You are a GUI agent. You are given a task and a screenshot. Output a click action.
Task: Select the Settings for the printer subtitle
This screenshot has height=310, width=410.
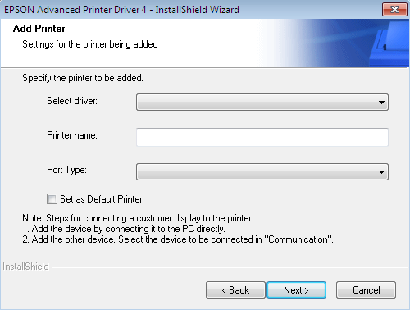pyautogui.click(x=90, y=44)
